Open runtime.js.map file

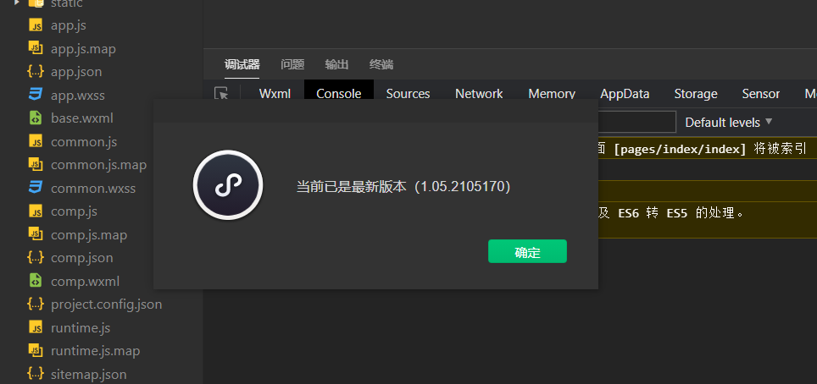96,351
